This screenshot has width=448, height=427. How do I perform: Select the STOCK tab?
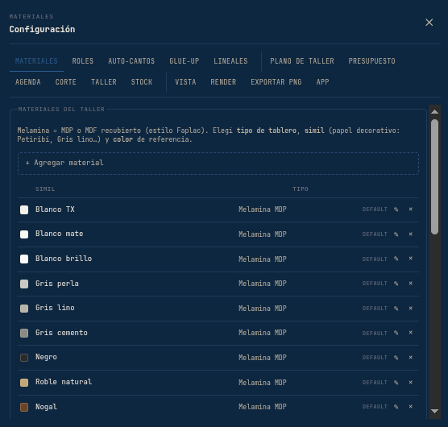pyautogui.click(x=142, y=82)
